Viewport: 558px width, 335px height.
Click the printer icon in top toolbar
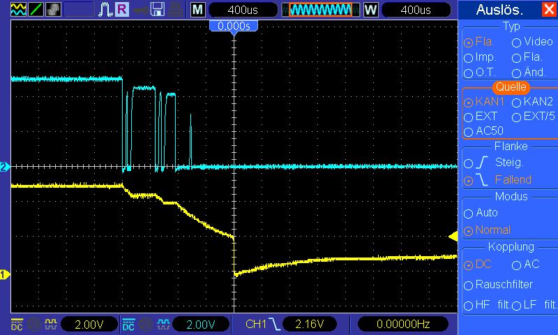[x=175, y=9]
